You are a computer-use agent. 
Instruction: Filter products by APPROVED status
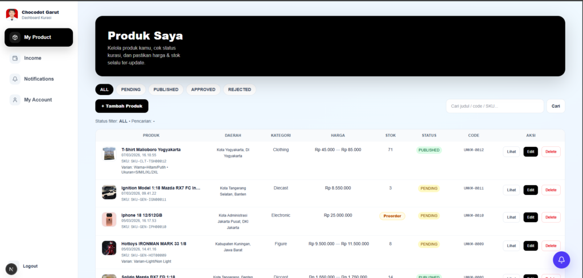[203, 89]
